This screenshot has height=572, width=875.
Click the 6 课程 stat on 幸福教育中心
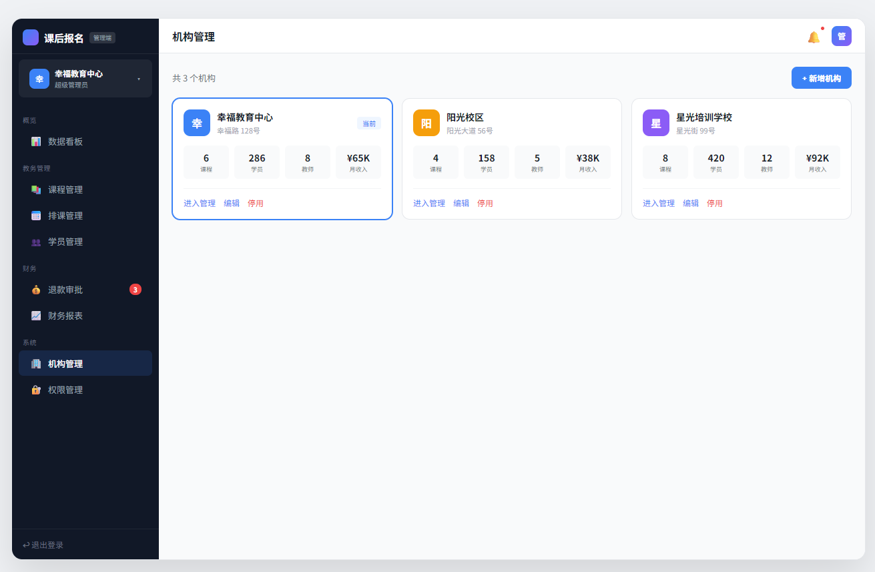tap(206, 162)
